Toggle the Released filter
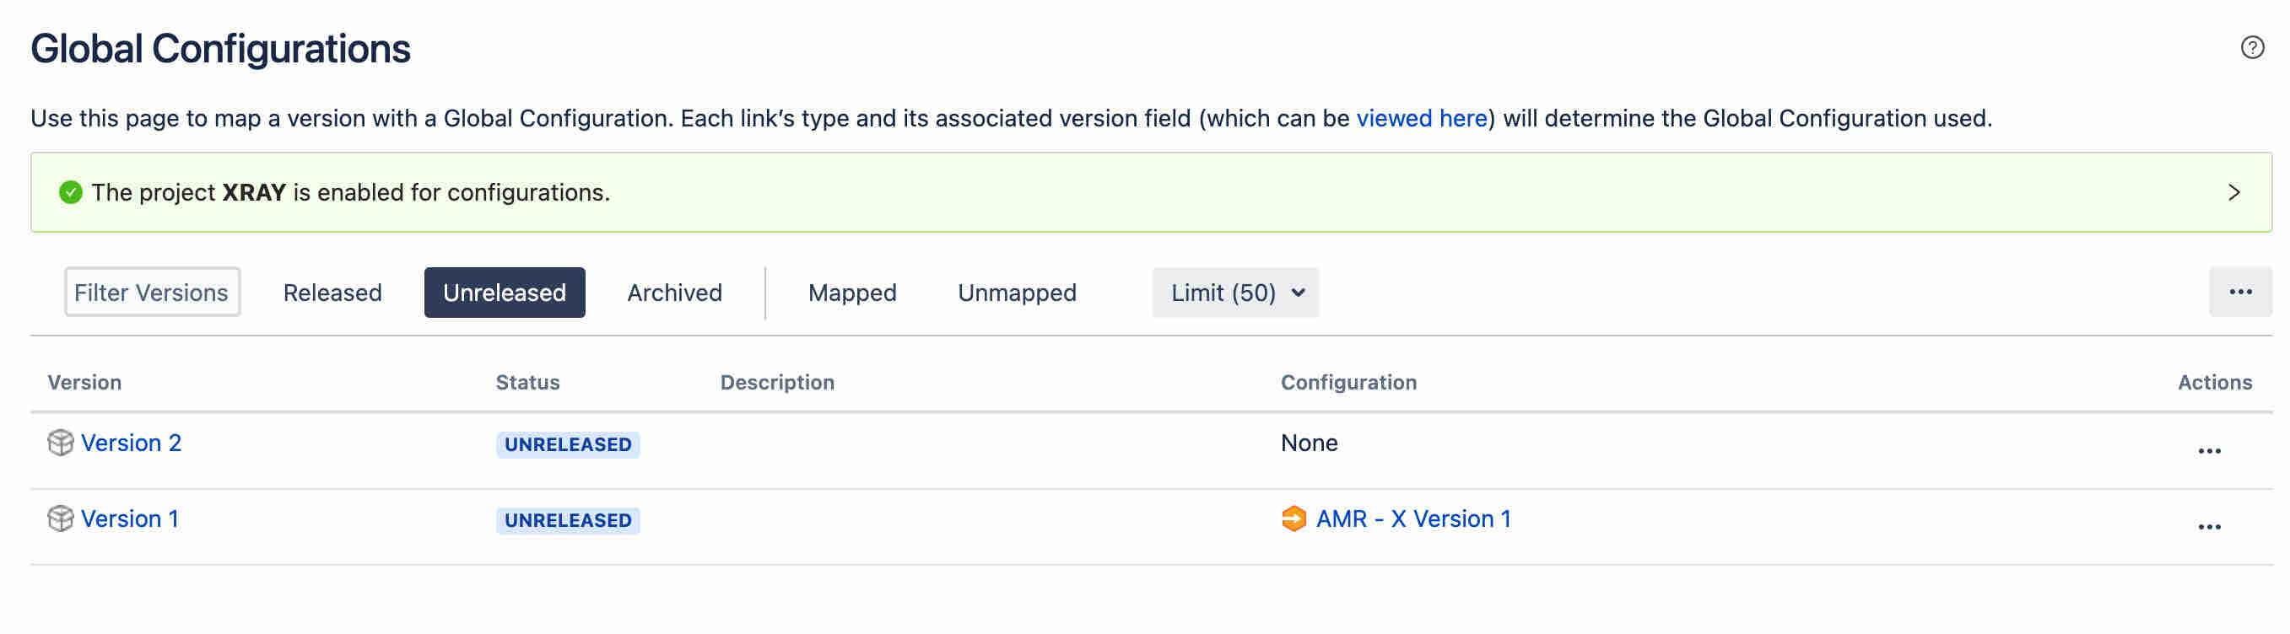2290x634 pixels. tap(332, 293)
